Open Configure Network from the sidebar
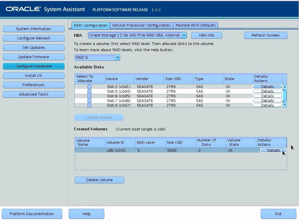 point(34,38)
